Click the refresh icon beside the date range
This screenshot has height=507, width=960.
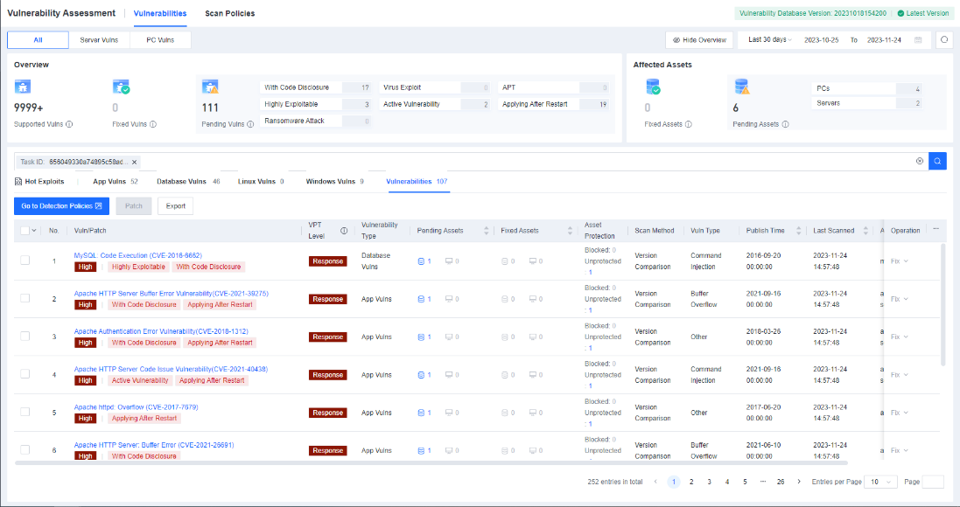coord(943,40)
